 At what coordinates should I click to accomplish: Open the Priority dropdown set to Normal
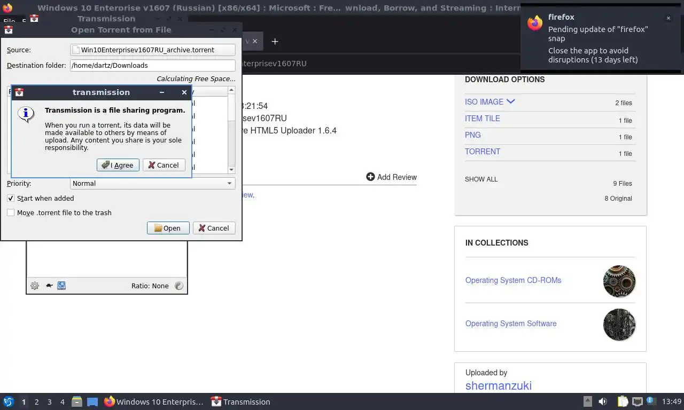(153, 183)
